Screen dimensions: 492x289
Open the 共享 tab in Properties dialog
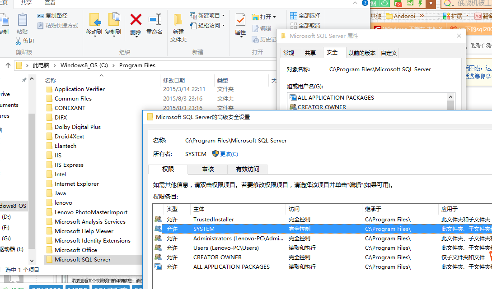click(310, 53)
